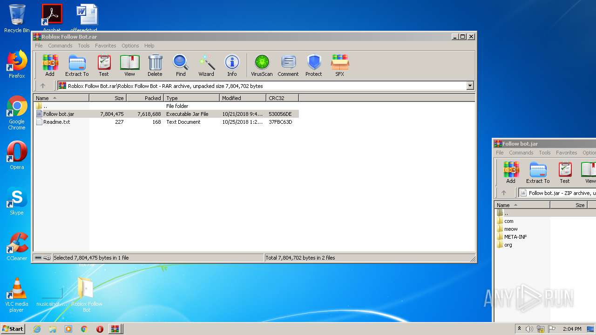The image size is (596, 335).
Task: Open Recycle Bin desktop icon
Action: point(17,19)
